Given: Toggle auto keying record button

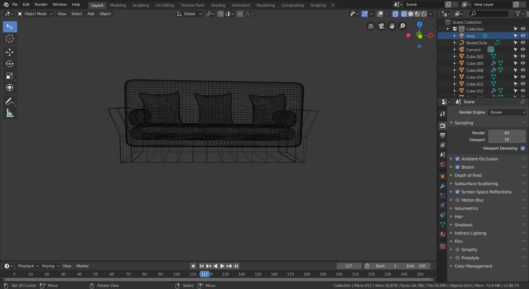Looking at the screenshot, I should click(x=193, y=266).
